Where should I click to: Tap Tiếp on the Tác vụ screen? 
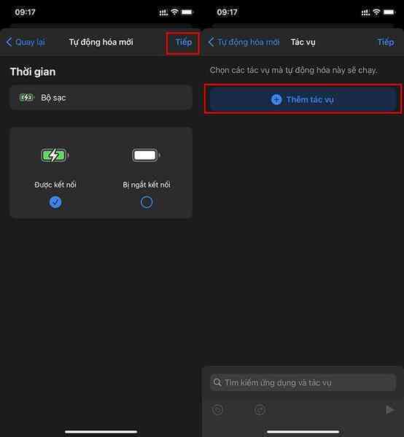[x=386, y=42]
